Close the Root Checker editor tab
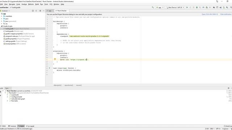232x130 pixels. pyautogui.click(x=68, y=11)
